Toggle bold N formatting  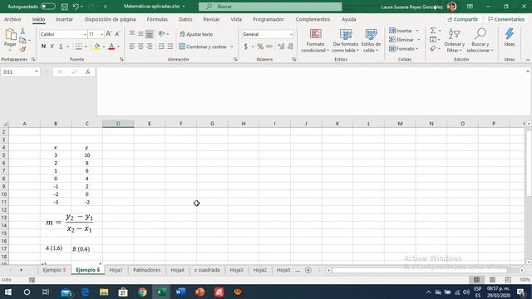coord(43,47)
